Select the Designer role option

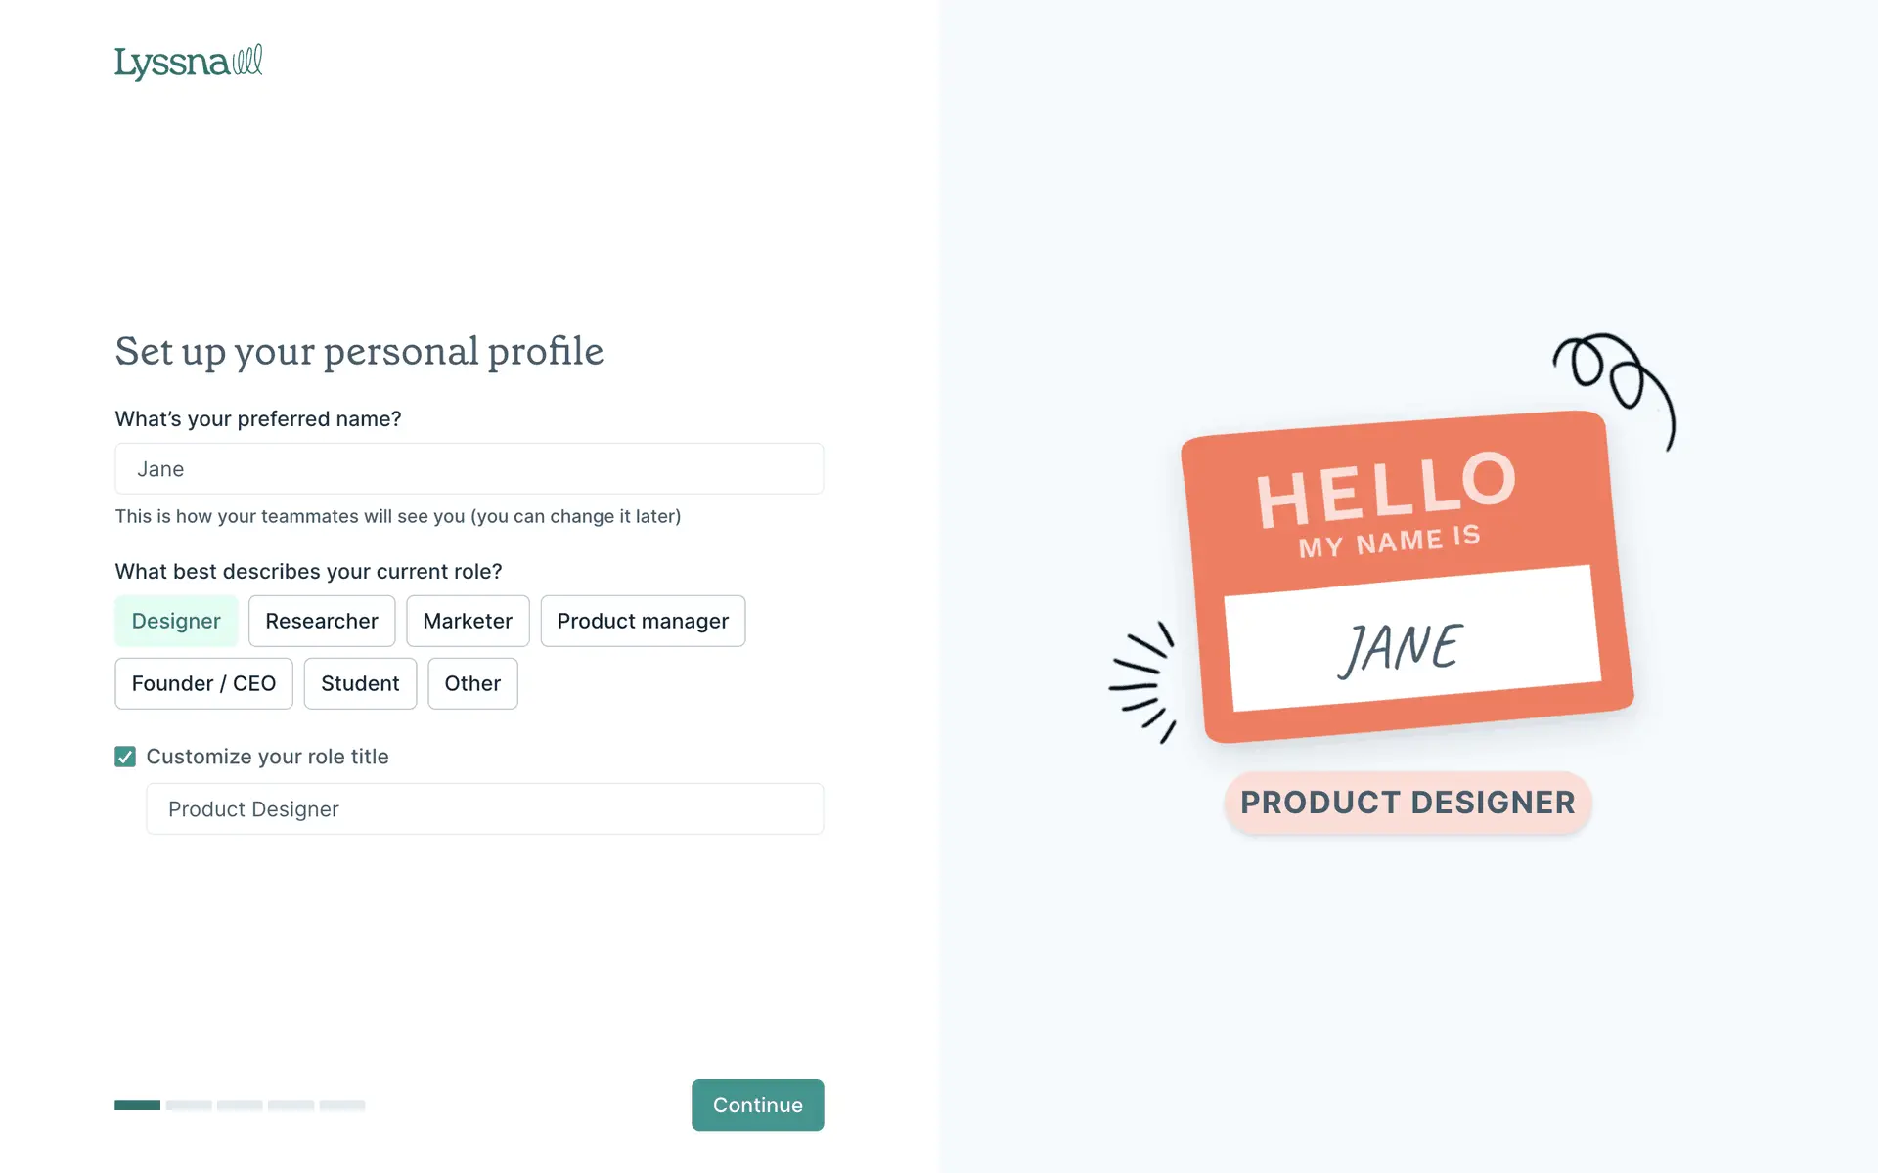pyautogui.click(x=176, y=622)
